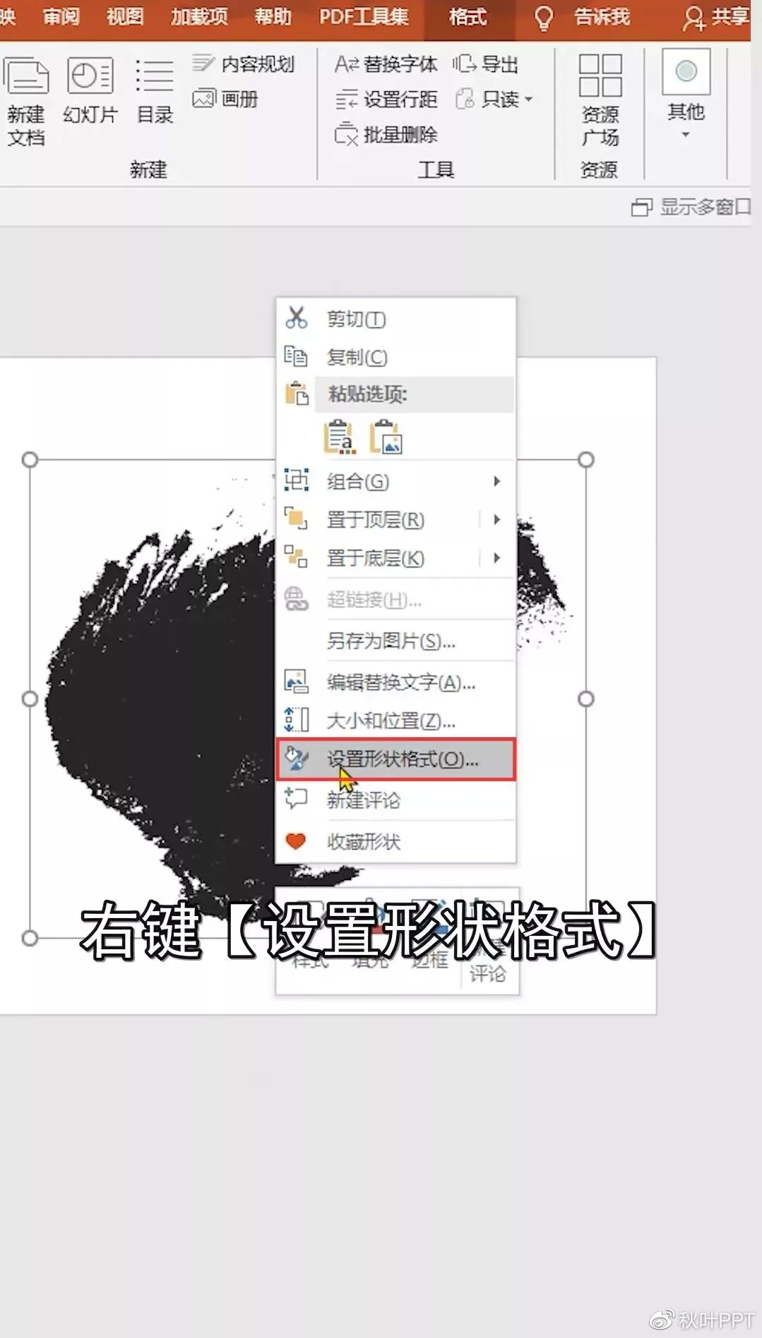Click Favorite Shape (收藏形状) heart item
The width and height of the screenshot is (762, 1338).
pos(395,841)
